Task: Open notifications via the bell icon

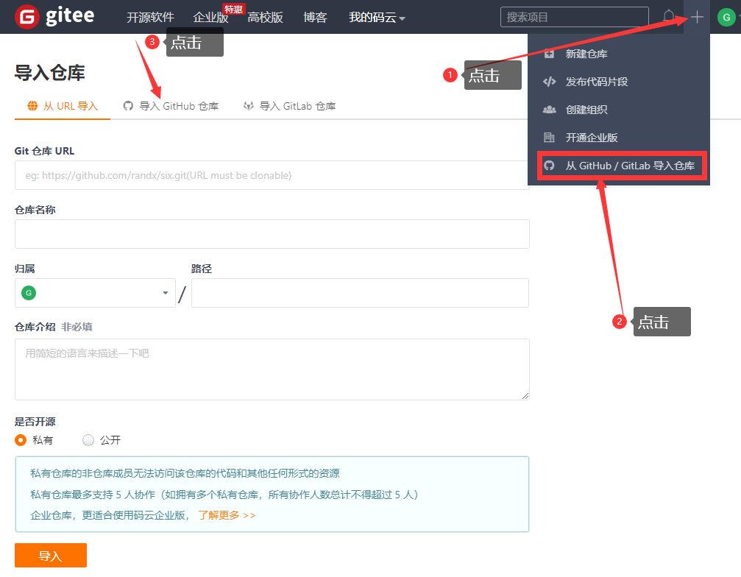Action: 669,16
